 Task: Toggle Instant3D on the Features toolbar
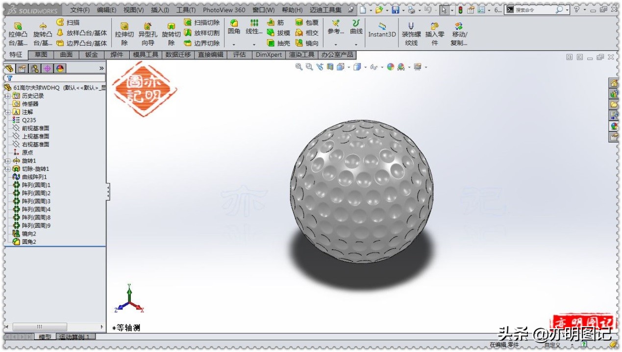tap(382, 31)
